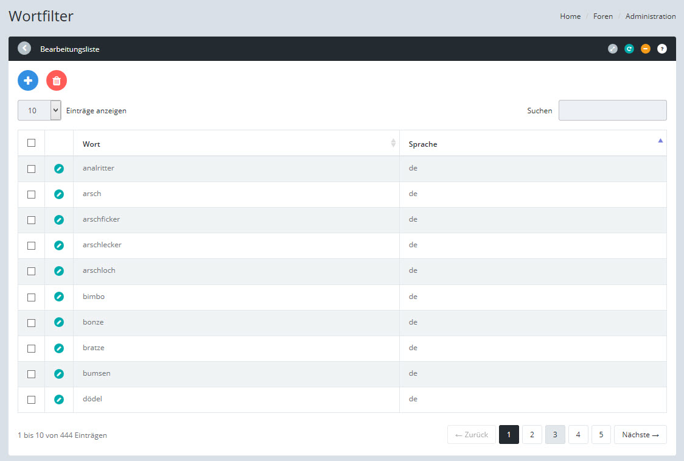The width and height of the screenshot is (684, 461).
Task: Click the blue add new word button
Action: pyautogui.click(x=28, y=80)
